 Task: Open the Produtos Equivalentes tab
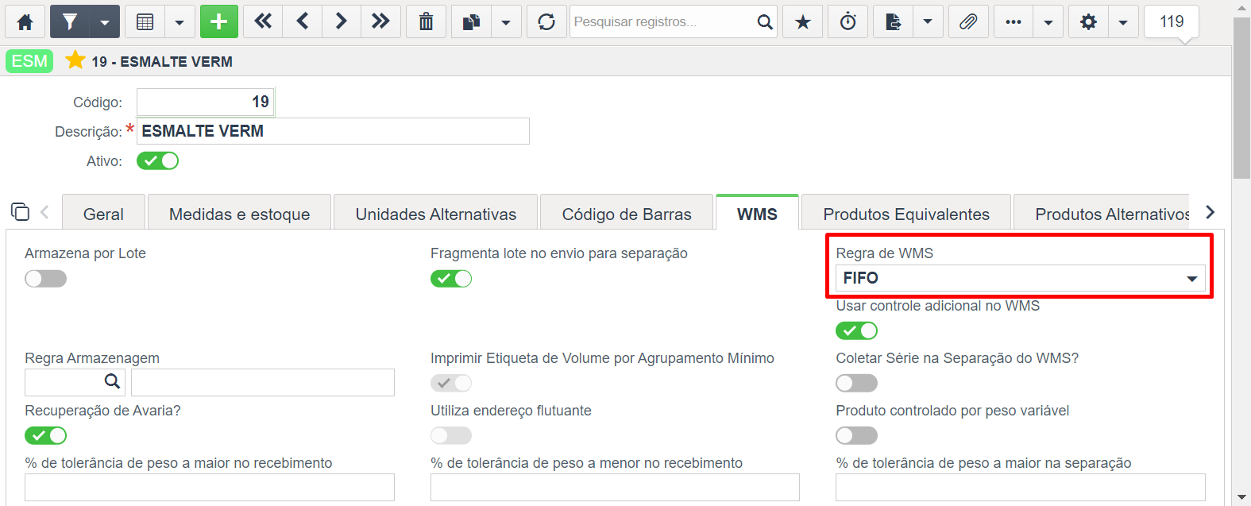pos(906,214)
